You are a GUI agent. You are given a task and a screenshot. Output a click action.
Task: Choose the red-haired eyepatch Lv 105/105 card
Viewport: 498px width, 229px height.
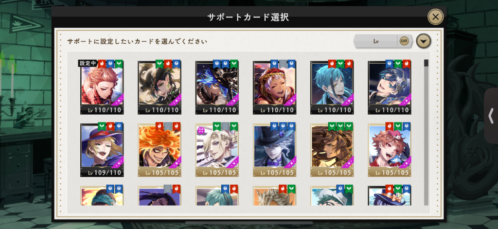pyautogui.click(x=390, y=150)
